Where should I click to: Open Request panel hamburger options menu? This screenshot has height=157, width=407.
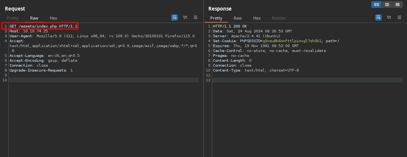[196, 17]
